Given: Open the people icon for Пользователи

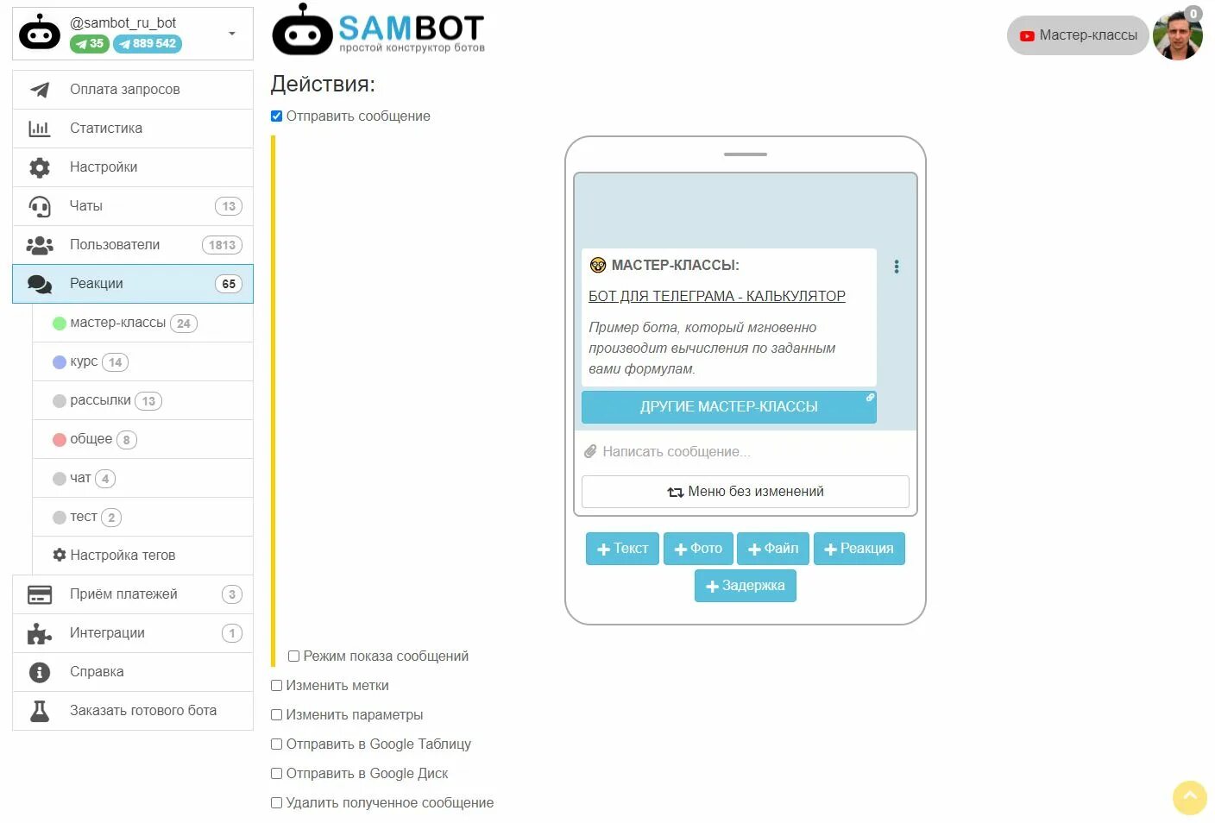Looking at the screenshot, I should [40, 245].
